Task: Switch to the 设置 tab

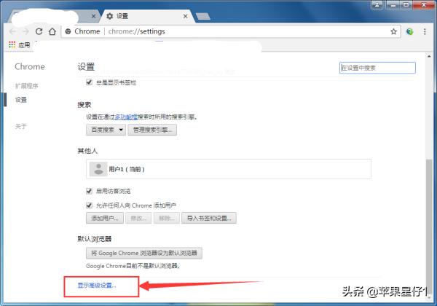Action: pos(146,16)
